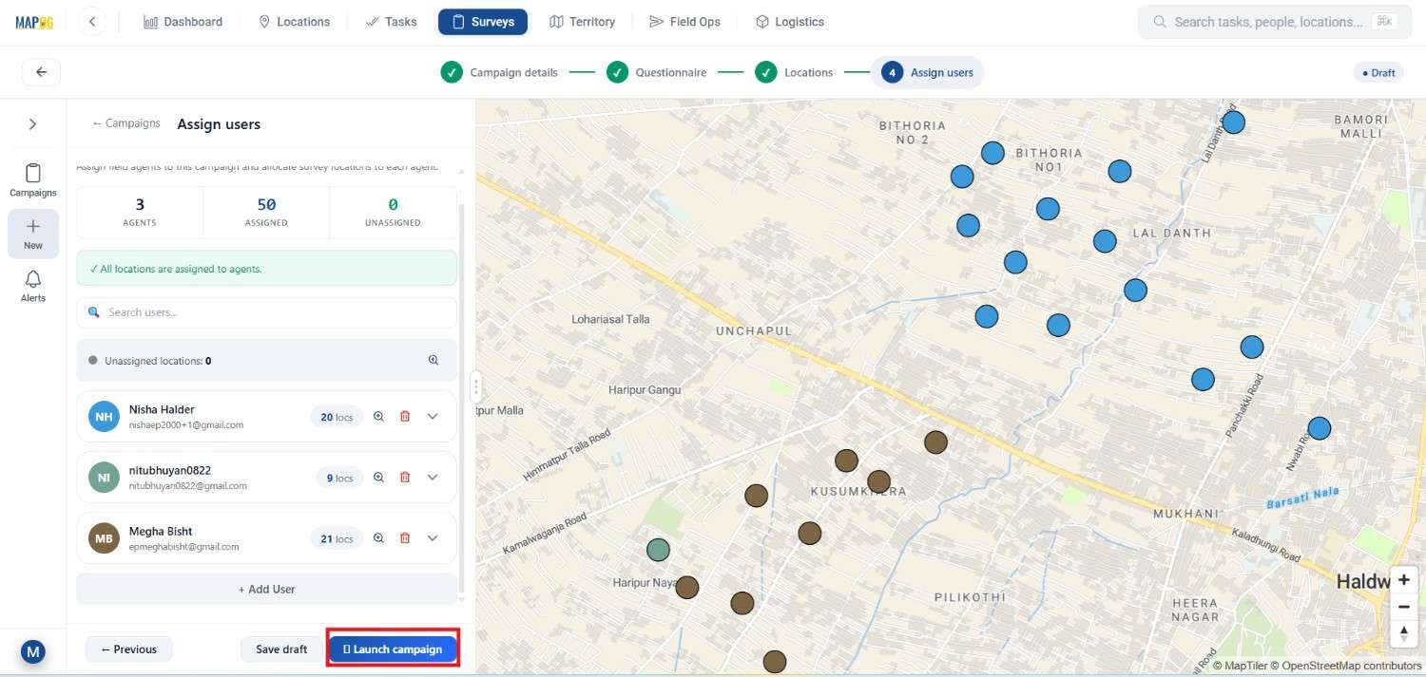Click the 0 Unassigned stat

(393, 212)
